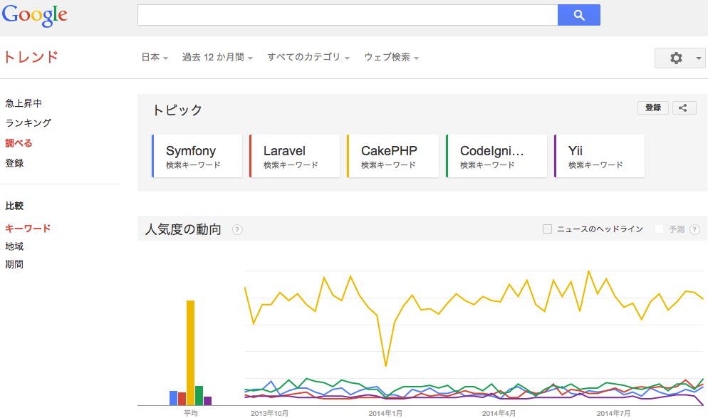The image size is (708, 418).
Task: Click the 人気度の動向 heading
Action: click(x=183, y=229)
